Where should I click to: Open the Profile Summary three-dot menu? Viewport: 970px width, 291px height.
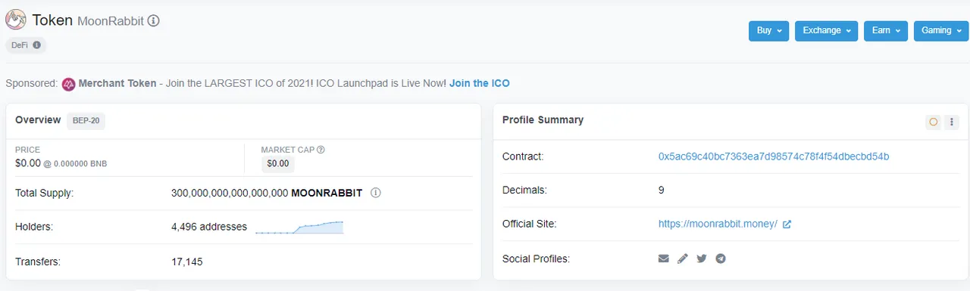953,122
